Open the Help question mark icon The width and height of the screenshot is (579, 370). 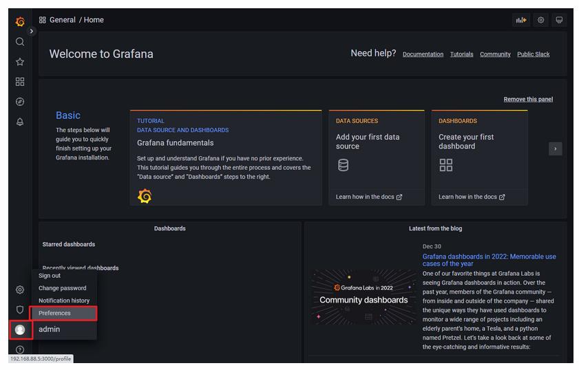click(20, 349)
